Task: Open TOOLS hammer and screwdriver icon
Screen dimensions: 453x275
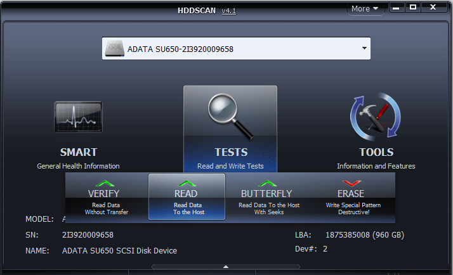Action: [376, 117]
